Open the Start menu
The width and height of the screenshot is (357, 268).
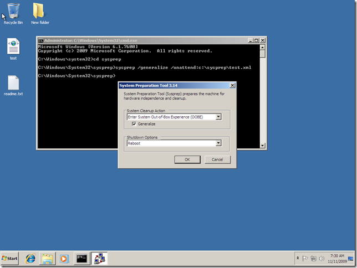[9, 259]
